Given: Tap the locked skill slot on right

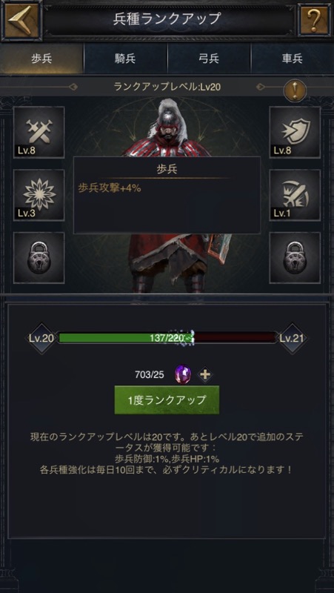Looking at the screenshot, I should (x=295, y=258).
